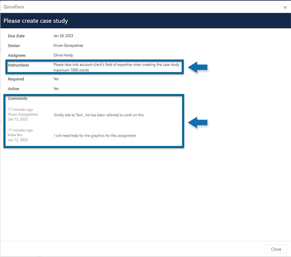Click assignee name Olivia Hardy
Image resolution: width=291 pixels, height=257 pixels.
click(x=63, y=55)
